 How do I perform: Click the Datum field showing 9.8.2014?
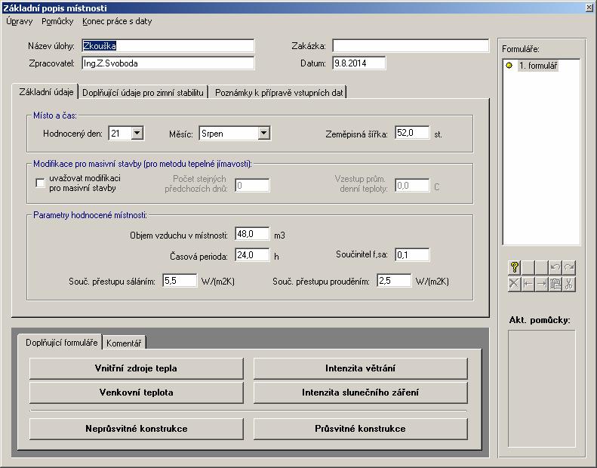pos(359,63)
